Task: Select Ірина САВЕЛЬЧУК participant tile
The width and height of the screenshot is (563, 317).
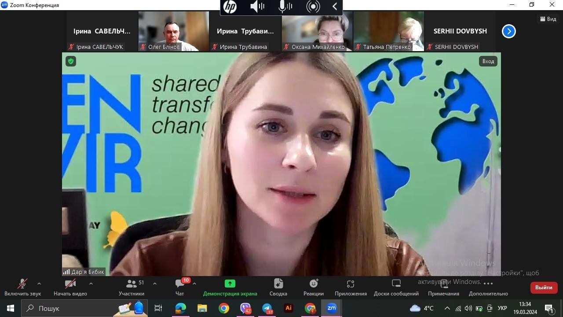Action: point(102,31)
